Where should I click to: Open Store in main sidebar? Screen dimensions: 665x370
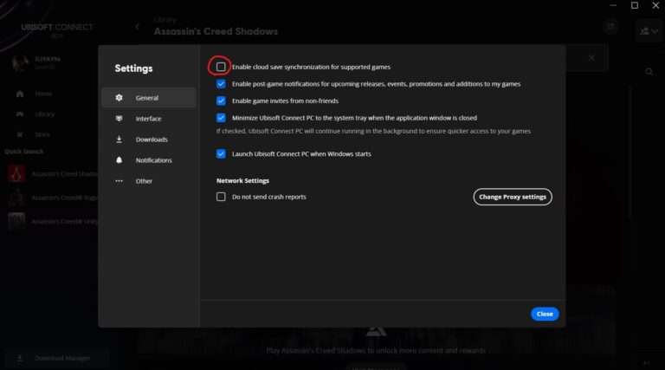click(42, 134)
